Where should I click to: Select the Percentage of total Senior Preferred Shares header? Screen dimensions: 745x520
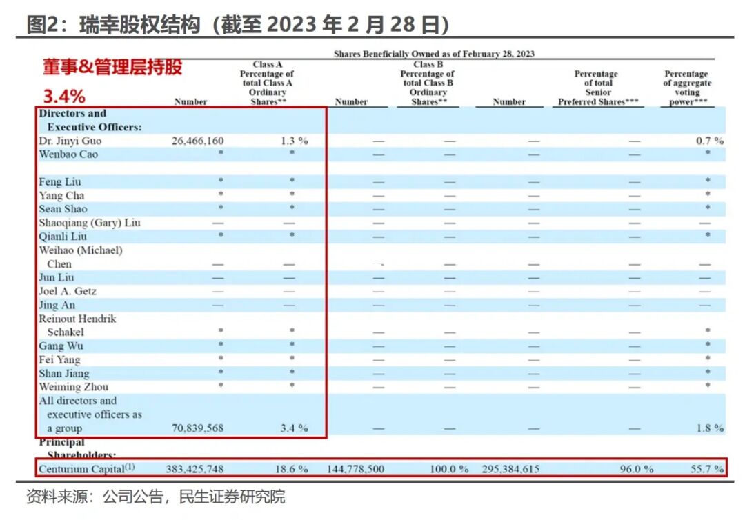(x=598, y=88)
